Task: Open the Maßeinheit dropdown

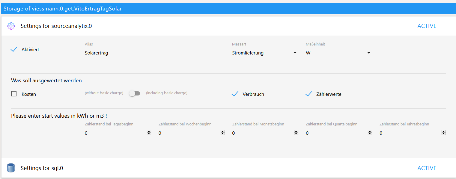Action: pos(339,53)
